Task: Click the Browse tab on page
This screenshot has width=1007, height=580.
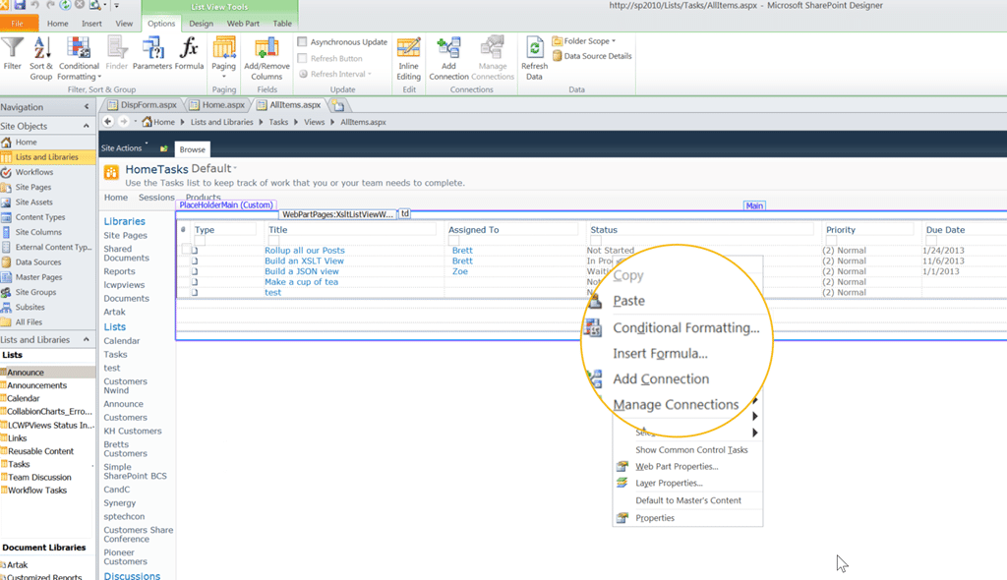Action: (x=192, y=149)
